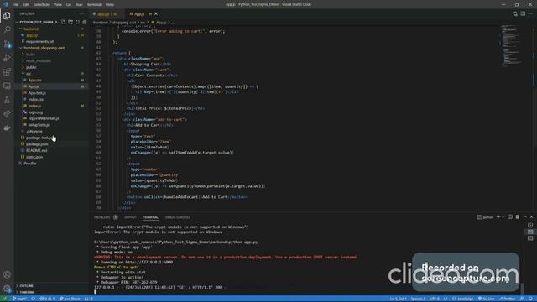The height and width of the screenshot is (302, 537).
Task: Open the Go menu
Action: [x=69, y=4]
